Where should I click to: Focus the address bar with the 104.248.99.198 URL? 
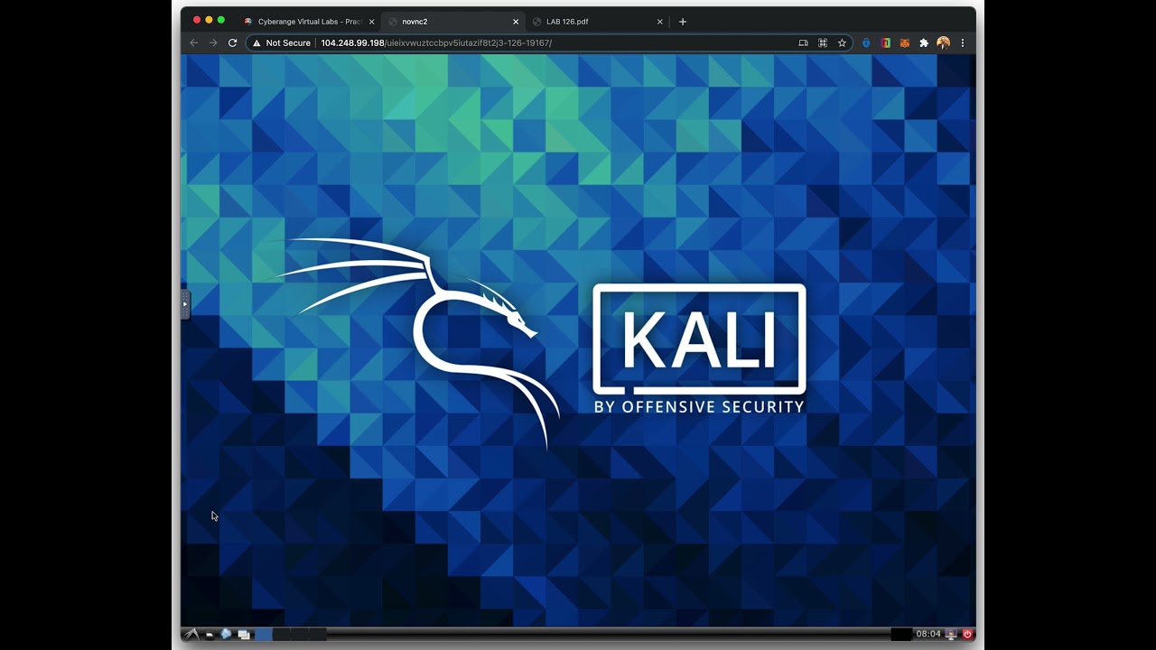click(551, 42)
